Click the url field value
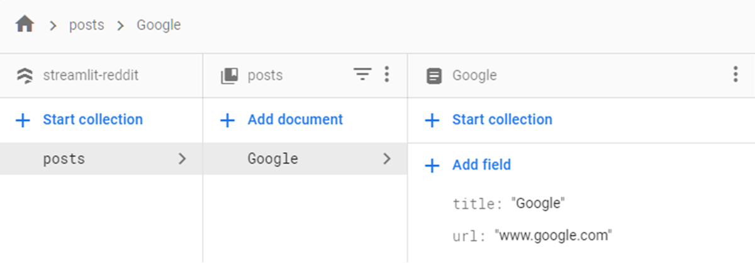 click(x=554, y=236)
